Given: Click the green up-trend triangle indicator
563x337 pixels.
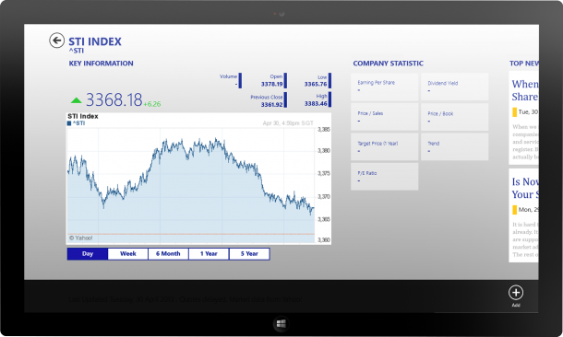Looking at the screenshot, I should pyautogui.click(x=76, y=100).
